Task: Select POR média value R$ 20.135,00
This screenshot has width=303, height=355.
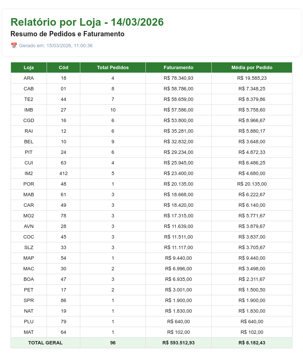Action: [x=252, y=184]
